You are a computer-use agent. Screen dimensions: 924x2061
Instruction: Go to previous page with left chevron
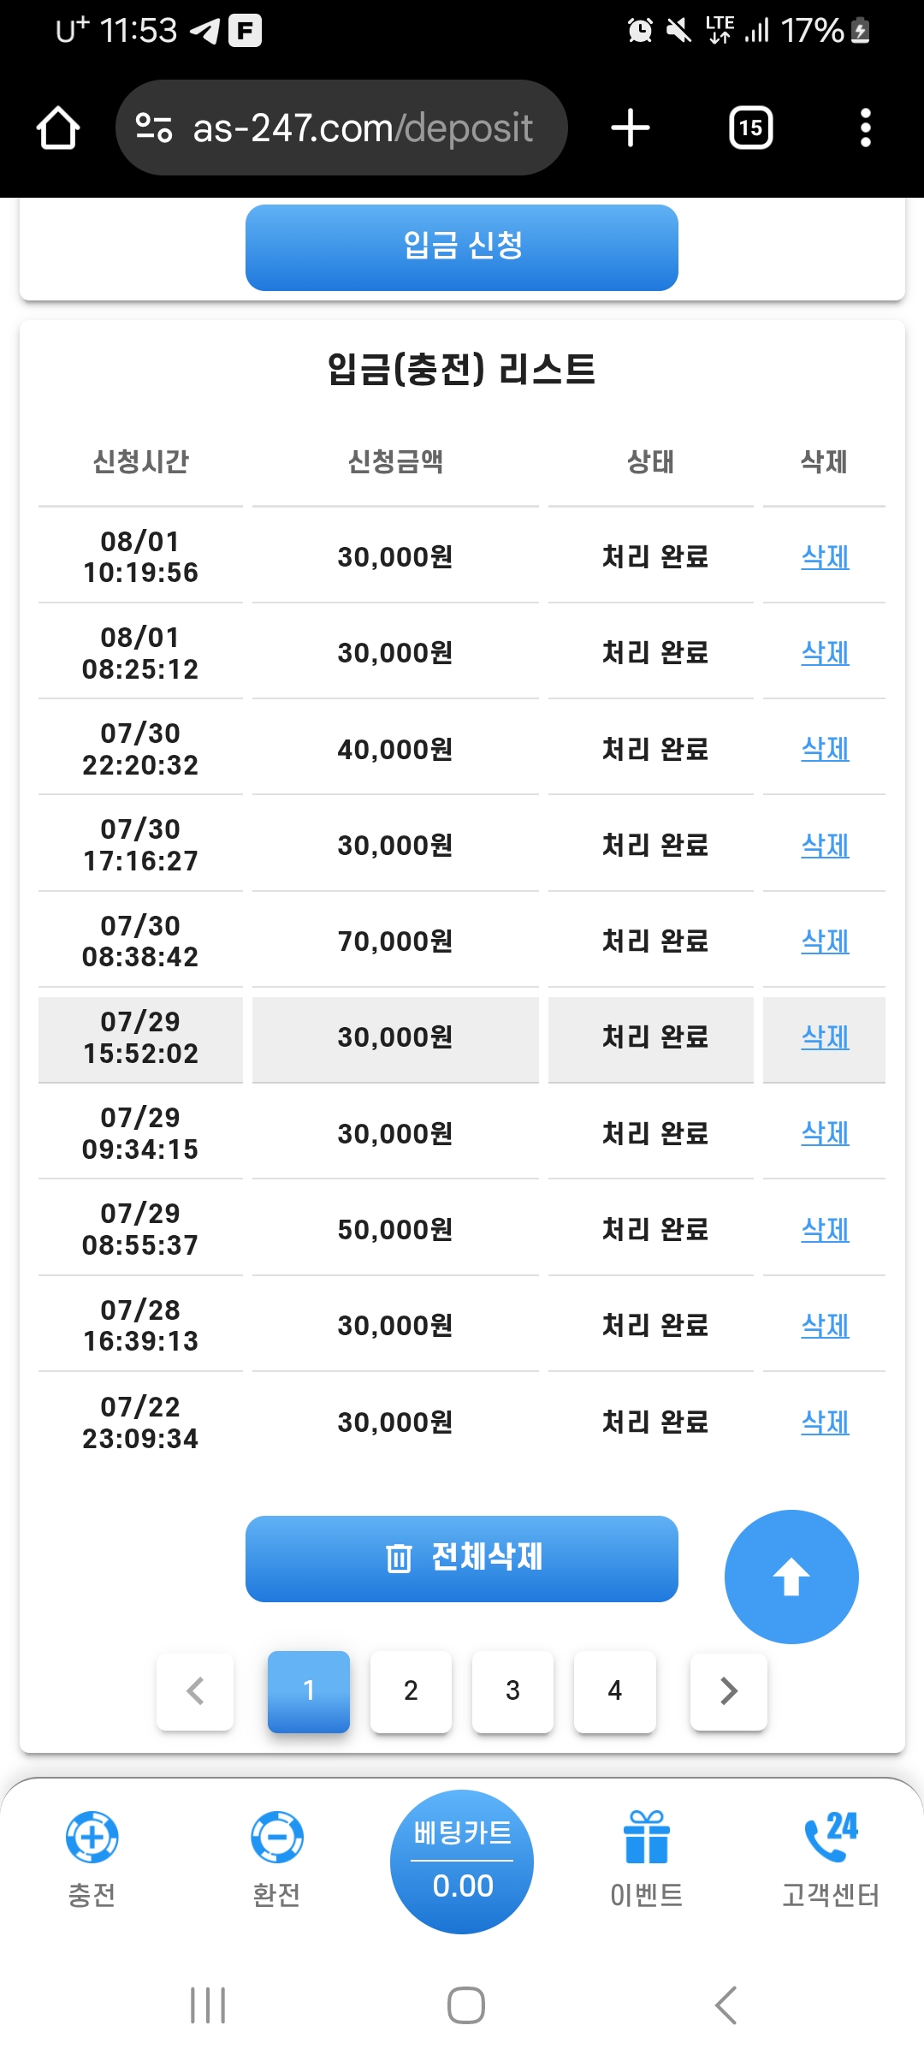[195, 1690]
